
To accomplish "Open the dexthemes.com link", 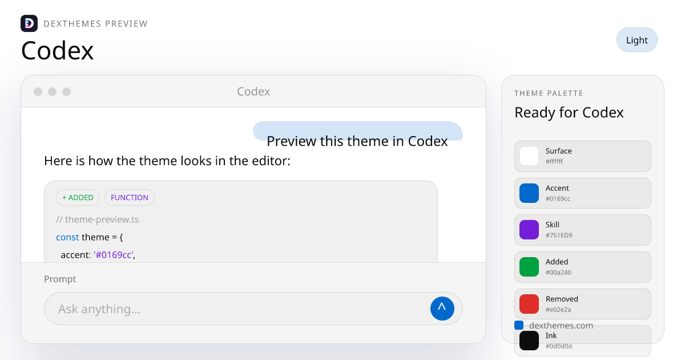I will tap(561, 325).
